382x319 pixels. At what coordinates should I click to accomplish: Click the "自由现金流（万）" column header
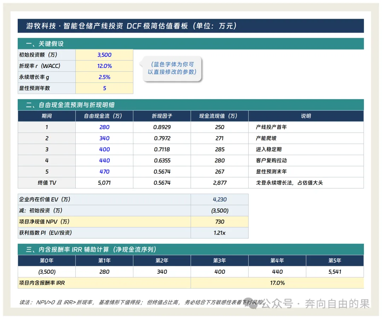[104, 116]
